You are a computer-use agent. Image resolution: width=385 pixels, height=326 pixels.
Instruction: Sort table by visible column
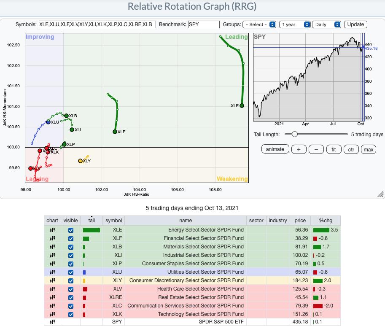point(70,221)
